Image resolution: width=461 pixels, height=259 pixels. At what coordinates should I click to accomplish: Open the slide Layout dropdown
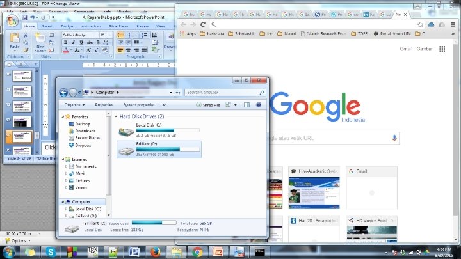pos(52,35)
